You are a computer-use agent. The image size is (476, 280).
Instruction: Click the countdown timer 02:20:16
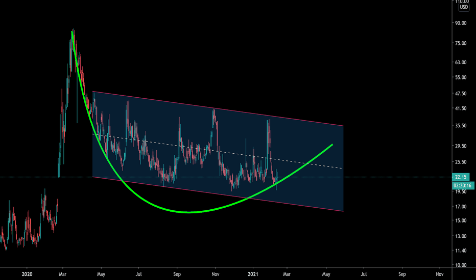pos(463,185)
